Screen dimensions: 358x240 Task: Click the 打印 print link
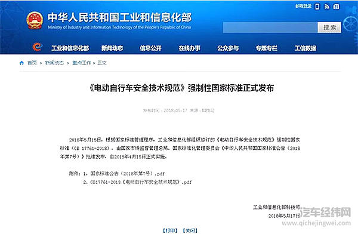pyautogui.click(x=170, y=230)
